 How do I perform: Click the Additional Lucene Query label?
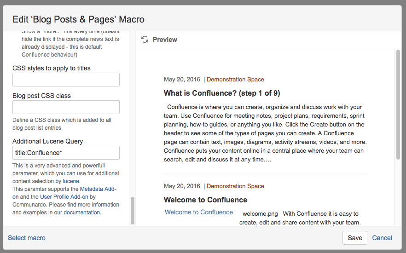tap(48, 141)
